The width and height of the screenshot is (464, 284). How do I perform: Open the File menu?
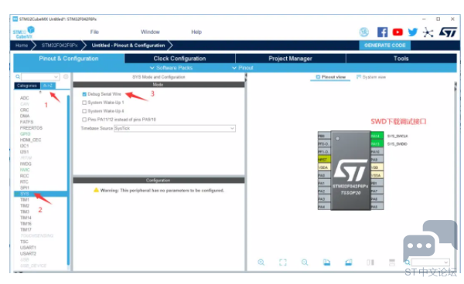(94, 32)
